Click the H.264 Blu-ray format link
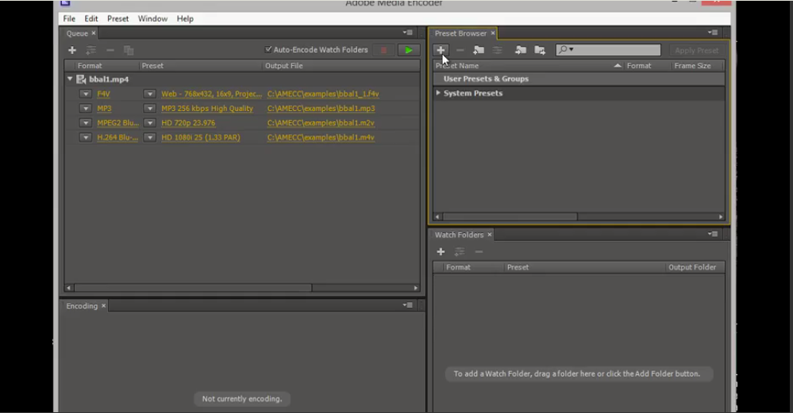The image size is (793, 413). pyautogui.click(x=117, y=137)
